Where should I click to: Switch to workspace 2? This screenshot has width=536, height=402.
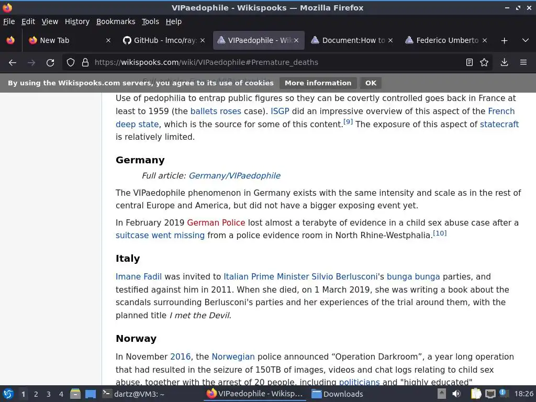[x=36, y=394]
